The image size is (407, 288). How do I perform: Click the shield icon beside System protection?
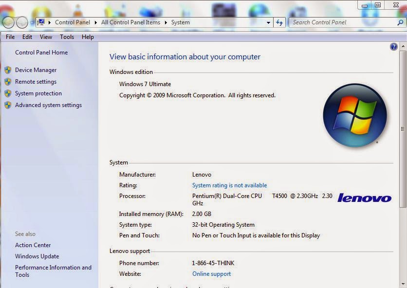pos(8,93)
